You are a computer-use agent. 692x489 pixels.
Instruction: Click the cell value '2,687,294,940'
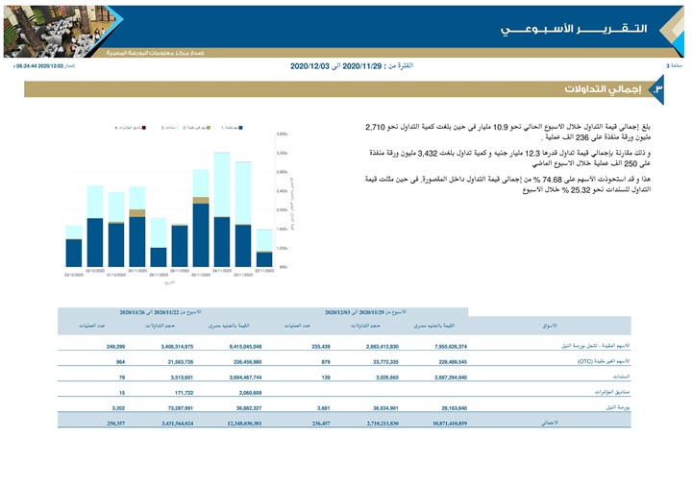coord(451,378)
